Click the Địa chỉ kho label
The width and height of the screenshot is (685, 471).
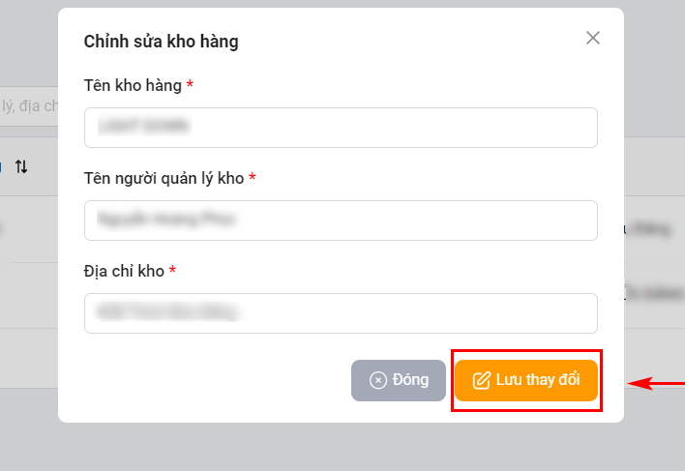pyautogui.click(x=124, y=272)
